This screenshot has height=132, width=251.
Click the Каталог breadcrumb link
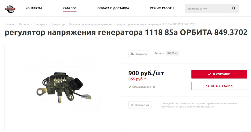tap(24, 24)
